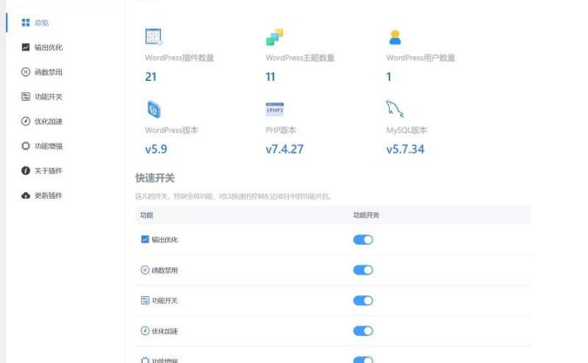Click the user count value 1

click(x=389, y=76)
